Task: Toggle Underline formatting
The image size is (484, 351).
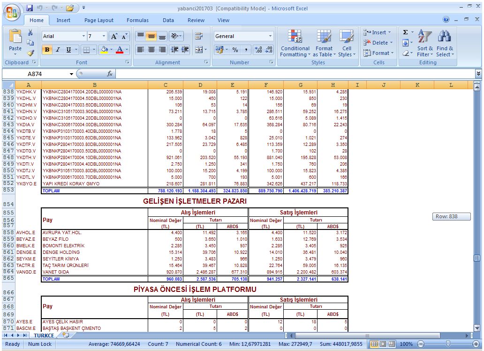Action: coord(68,49)
